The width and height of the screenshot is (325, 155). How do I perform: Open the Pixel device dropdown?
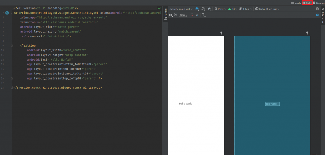coord(220,9)
